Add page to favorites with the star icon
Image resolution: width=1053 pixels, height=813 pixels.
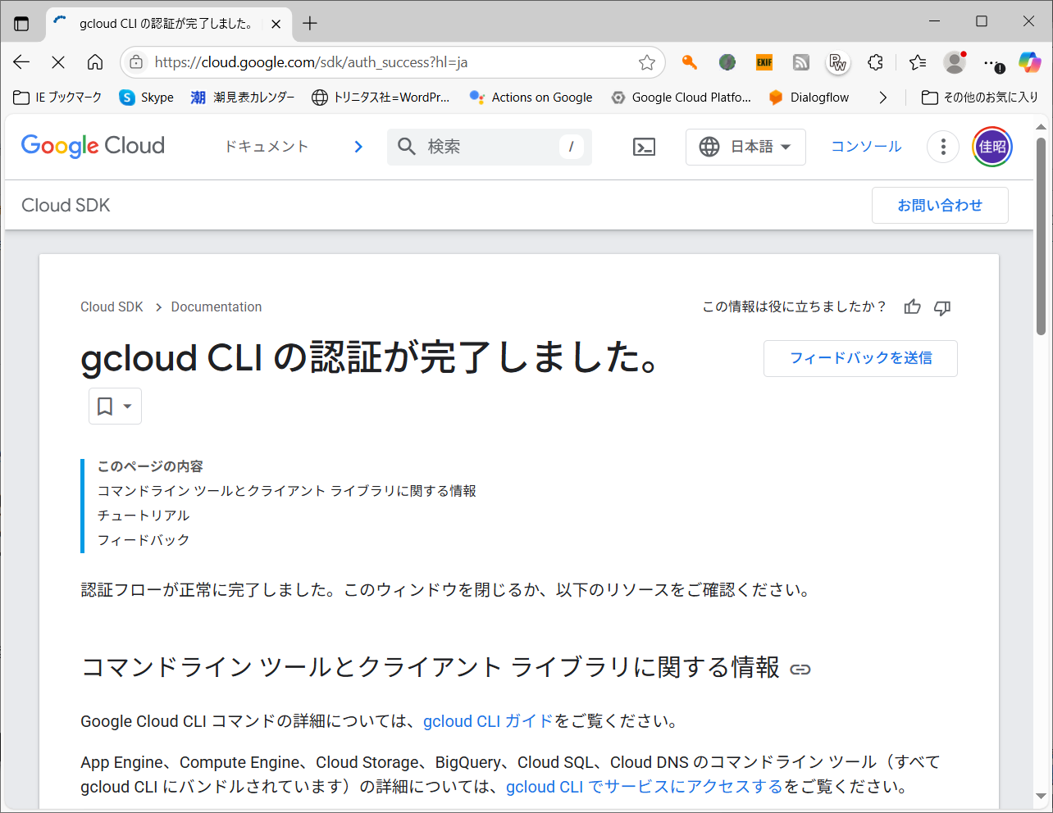[x=647, y=62]
